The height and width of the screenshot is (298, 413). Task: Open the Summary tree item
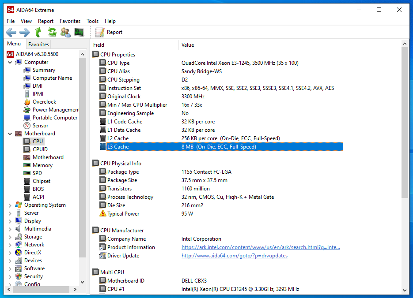click(44, 70)
